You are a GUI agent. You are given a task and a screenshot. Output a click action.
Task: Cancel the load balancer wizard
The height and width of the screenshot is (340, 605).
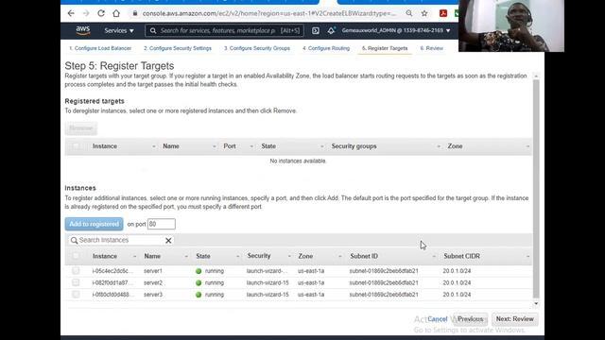tap(437, 319)
